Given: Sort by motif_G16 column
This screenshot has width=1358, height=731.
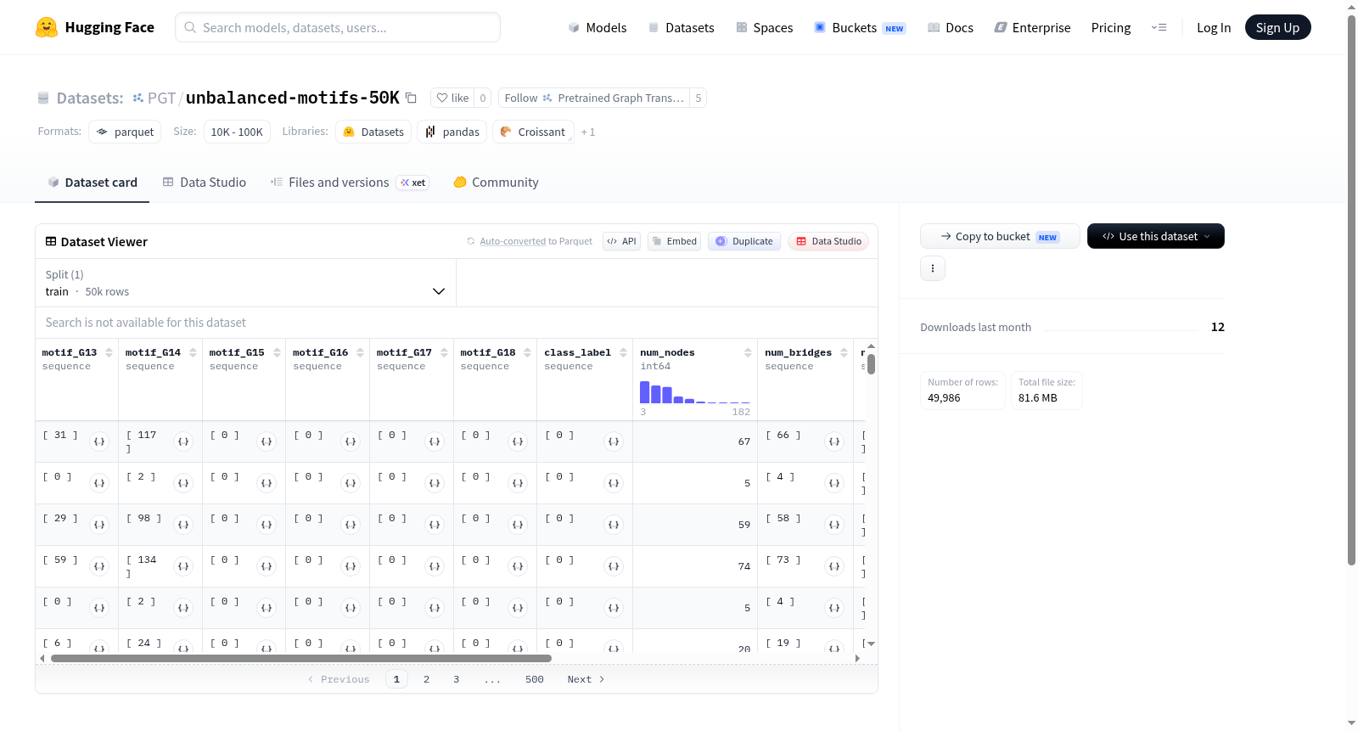Looking at the screenshot, I should tap(360, 352).
